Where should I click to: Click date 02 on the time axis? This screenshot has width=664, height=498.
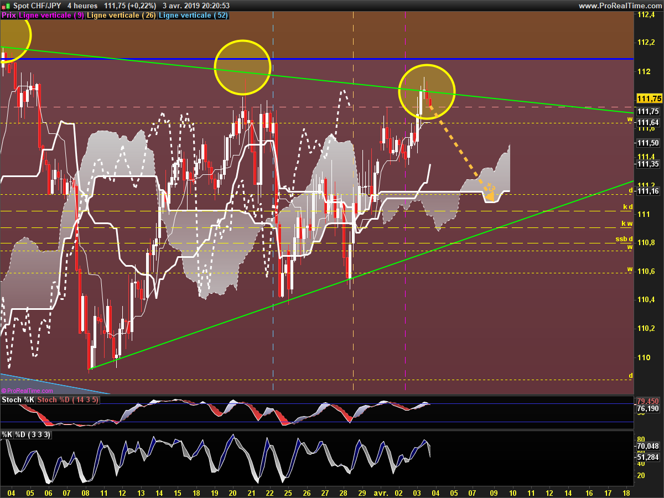[400, 492]
